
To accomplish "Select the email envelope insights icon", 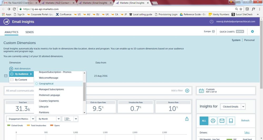I will click(222, 121).
